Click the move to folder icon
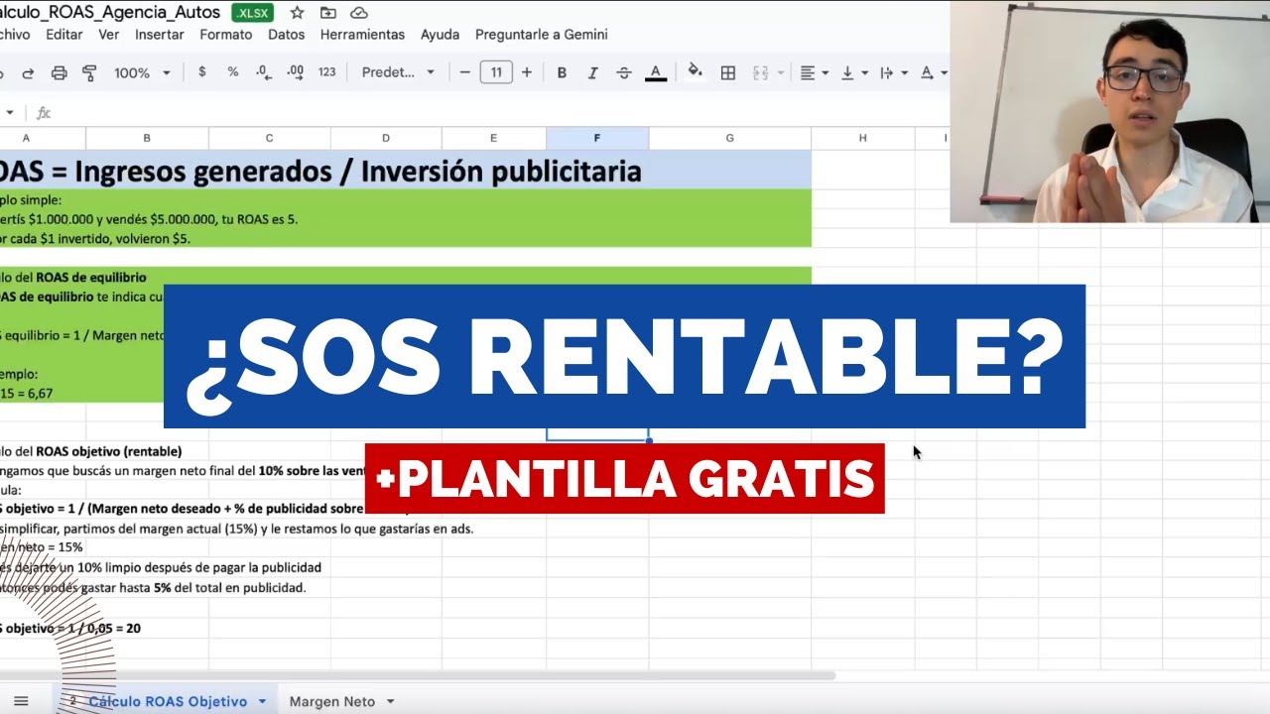The image size is (1270, 714). pos(328,13)
